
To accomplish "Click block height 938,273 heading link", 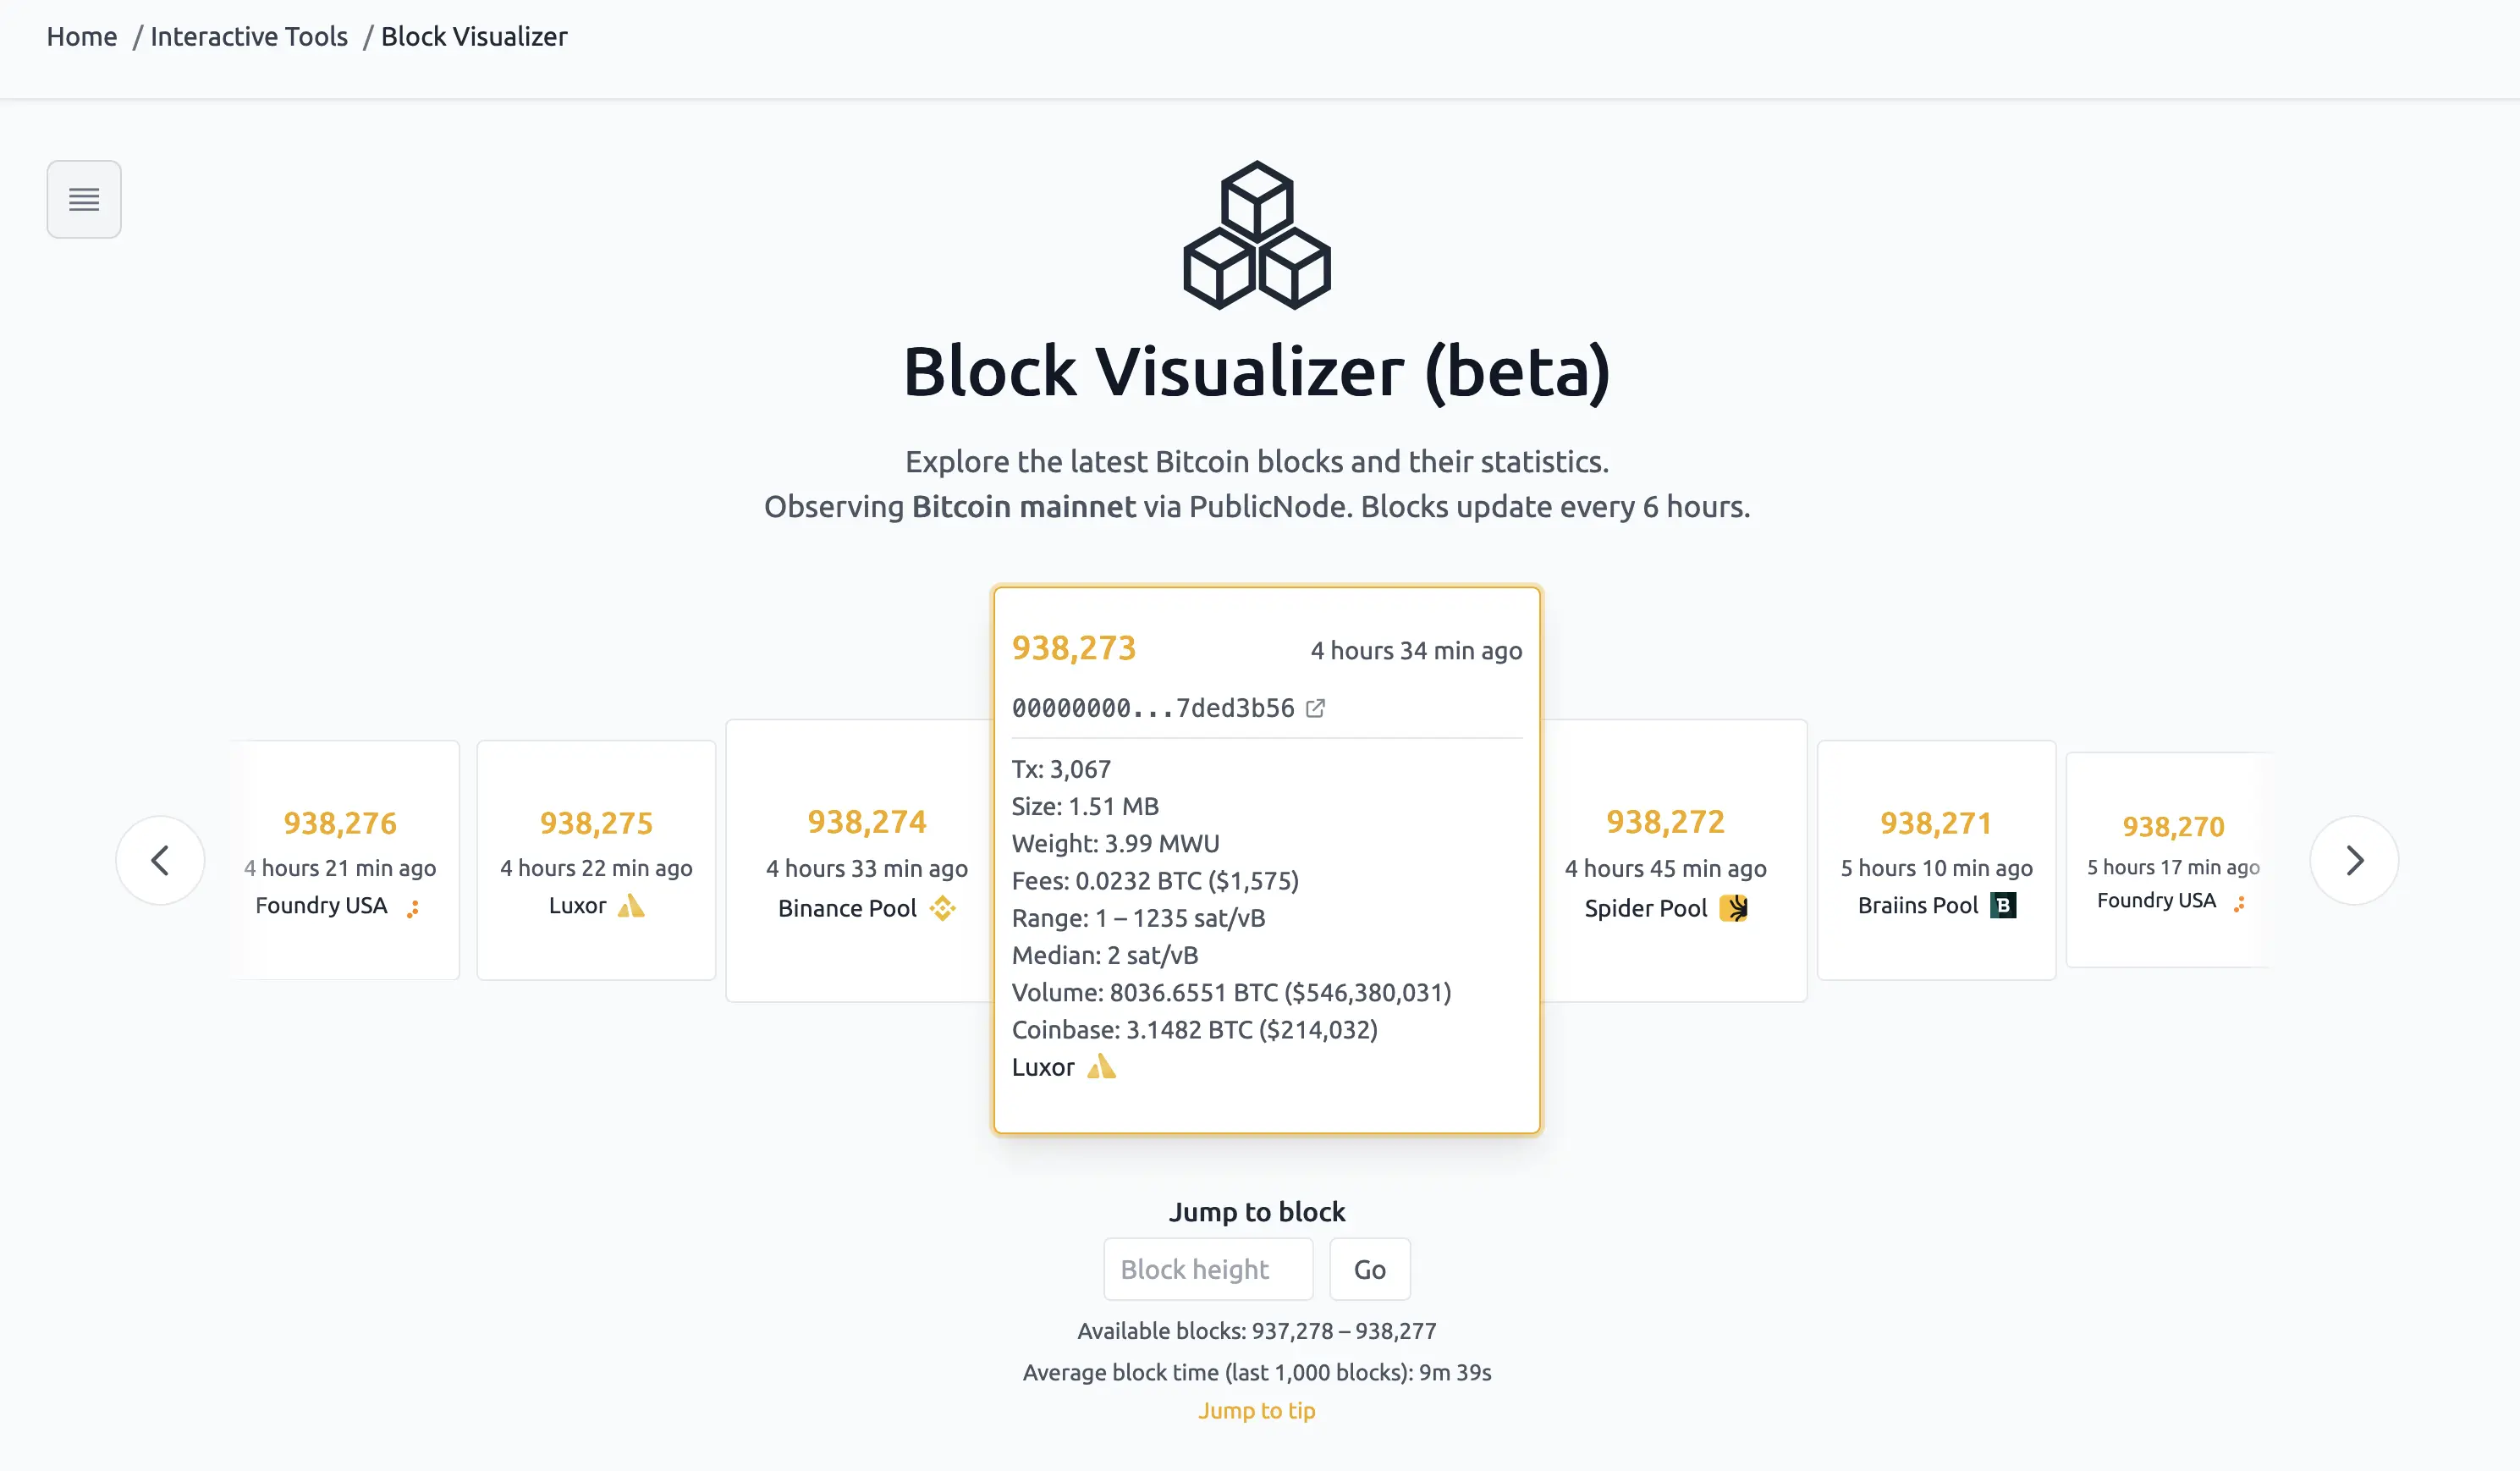I will pyautogui.click(x=1073, y=648).
